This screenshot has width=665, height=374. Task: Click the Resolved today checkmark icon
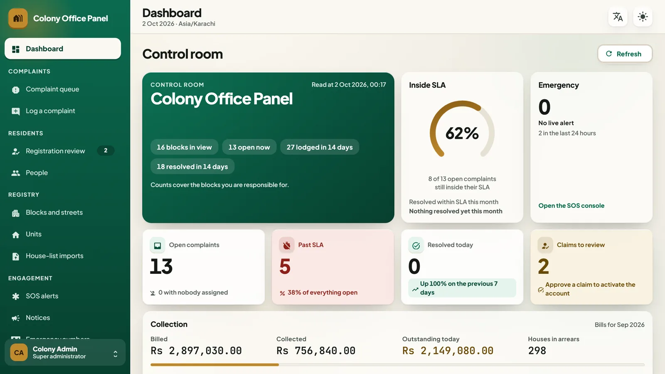(x=416, y=246)
